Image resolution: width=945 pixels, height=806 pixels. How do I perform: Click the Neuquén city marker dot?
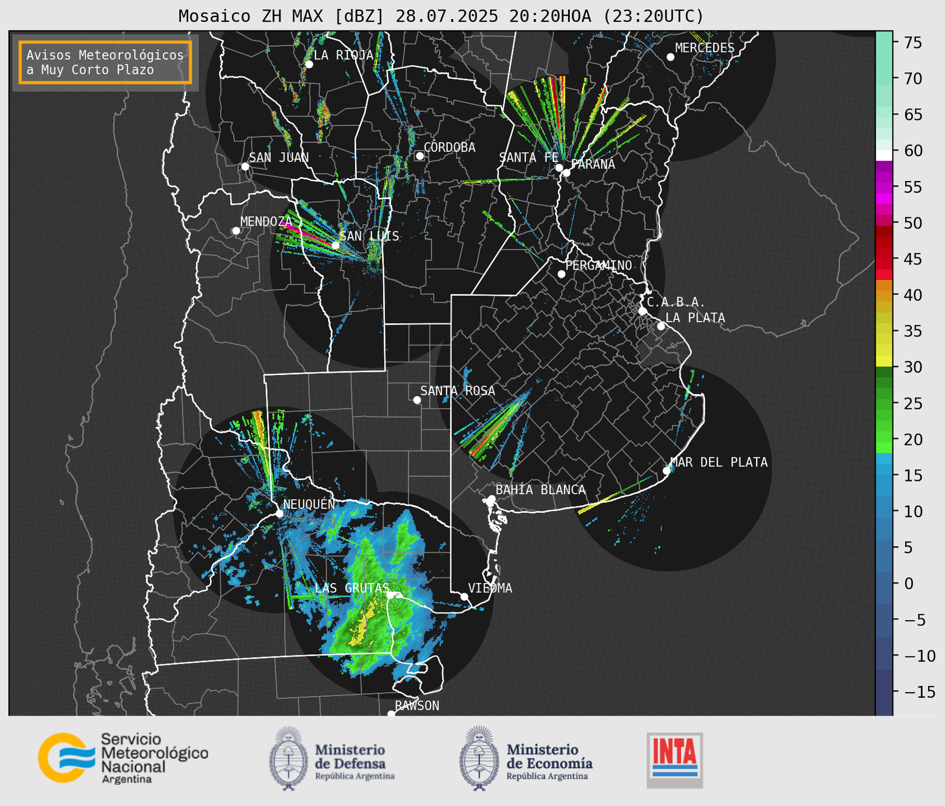(x=279, y=513)
